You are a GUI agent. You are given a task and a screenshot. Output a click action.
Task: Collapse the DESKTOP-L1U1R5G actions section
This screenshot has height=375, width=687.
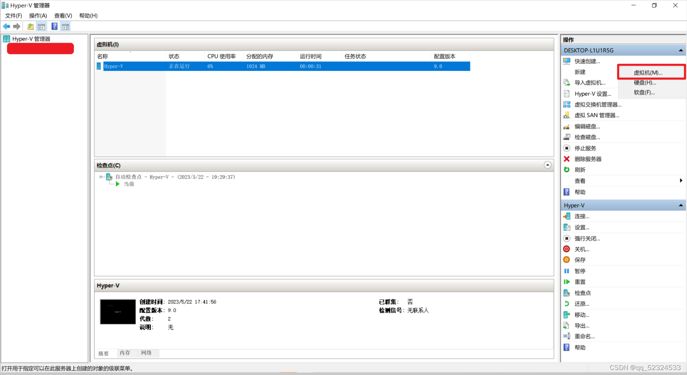point(681,50)
